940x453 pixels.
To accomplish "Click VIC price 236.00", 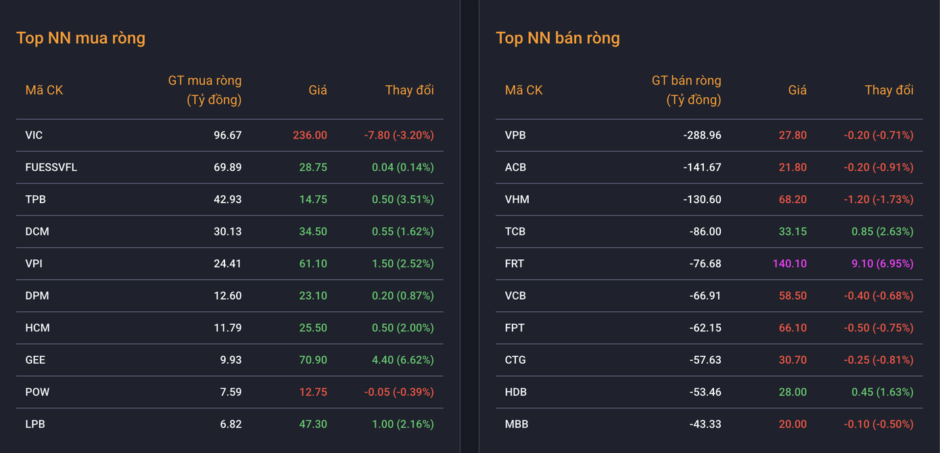I will click(x=310, y=135).
